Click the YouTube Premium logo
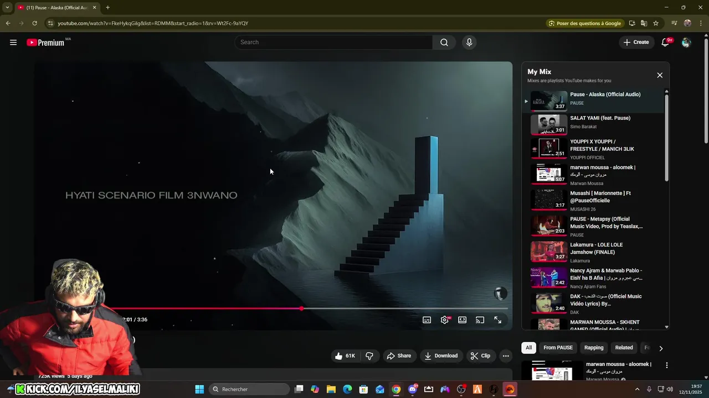Image resolution: width=709 pixels, height=398 pixels. [x=45, y=43]
